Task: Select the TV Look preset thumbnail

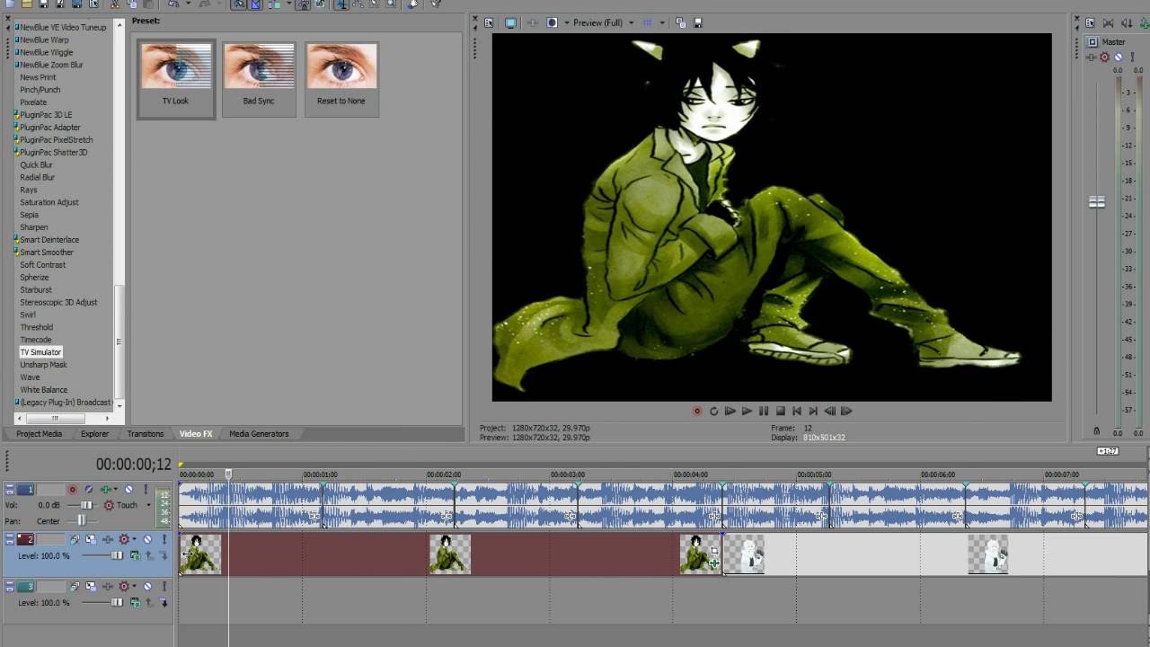Action: [176, 77]
